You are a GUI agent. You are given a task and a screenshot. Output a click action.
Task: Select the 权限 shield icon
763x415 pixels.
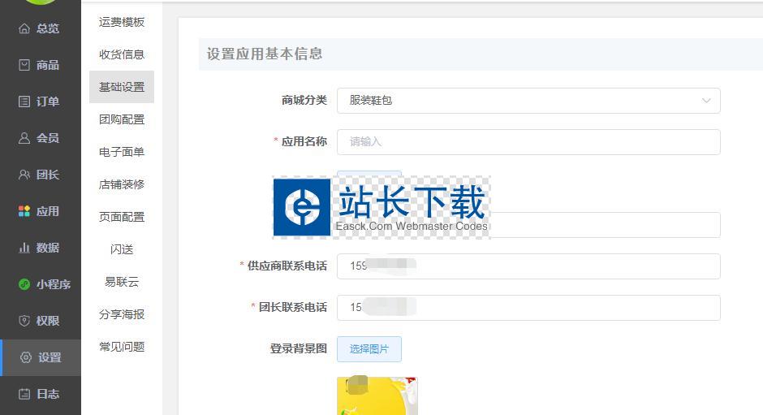coord(24,321)
